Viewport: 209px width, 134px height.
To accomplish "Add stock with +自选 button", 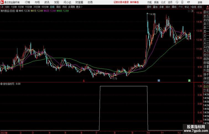I will click(x=193, y=7).
